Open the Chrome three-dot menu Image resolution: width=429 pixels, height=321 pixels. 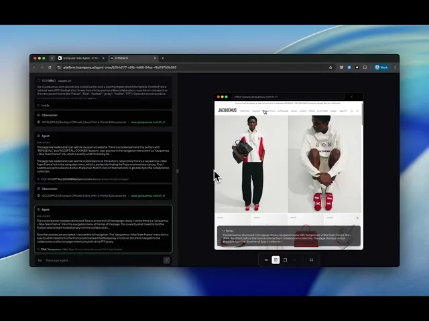[395, 68]
